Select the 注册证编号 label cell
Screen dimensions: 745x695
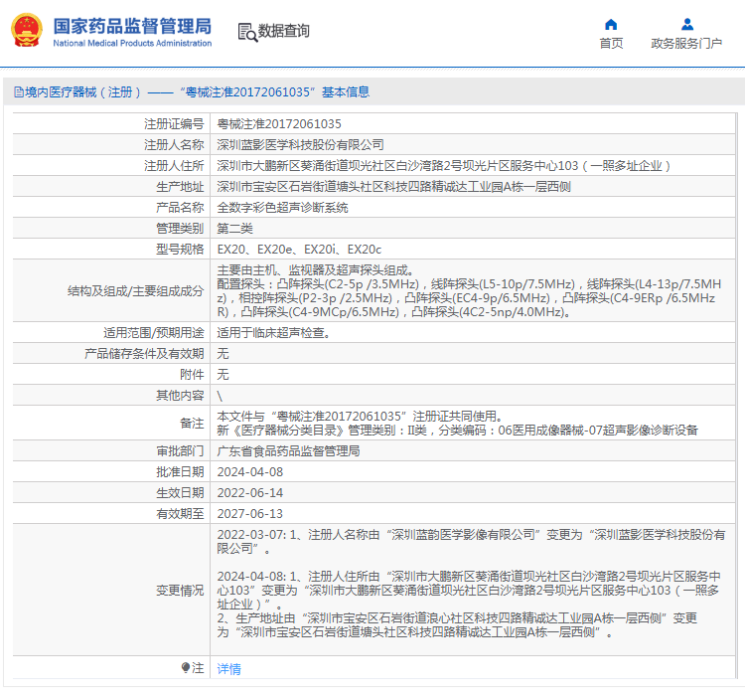click(174, 123)
